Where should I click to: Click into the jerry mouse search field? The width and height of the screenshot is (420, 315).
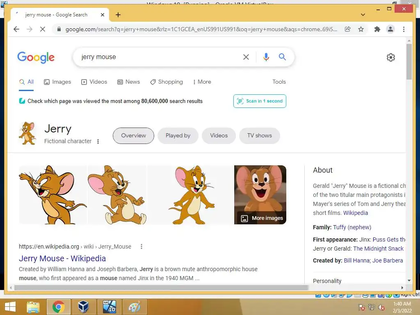(158, 57)
